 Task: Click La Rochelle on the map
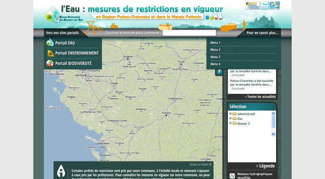coord(102,144)
